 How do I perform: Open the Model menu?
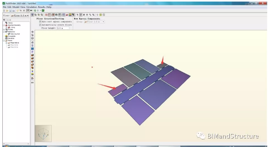coord(16,7)
